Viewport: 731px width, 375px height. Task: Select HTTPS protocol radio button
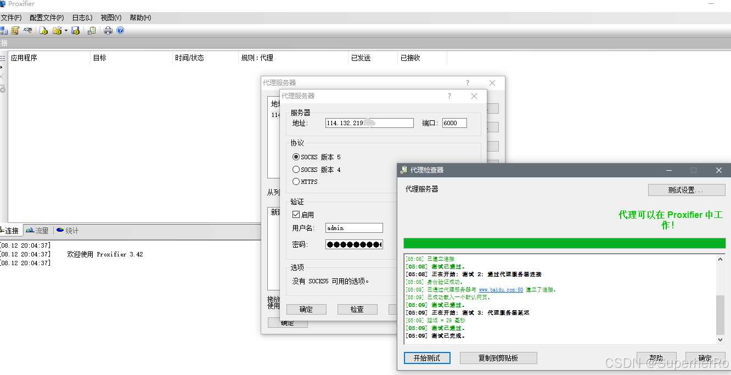(x=296, y=182)
